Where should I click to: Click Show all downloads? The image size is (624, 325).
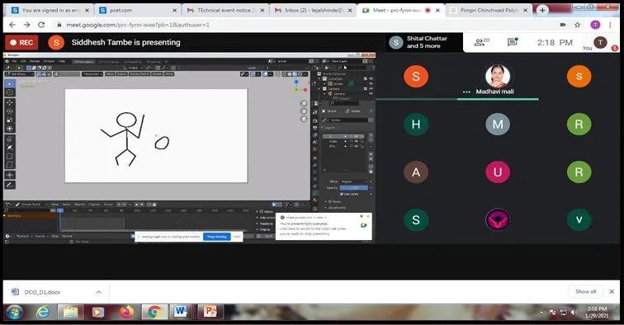(x=585, y=291)
